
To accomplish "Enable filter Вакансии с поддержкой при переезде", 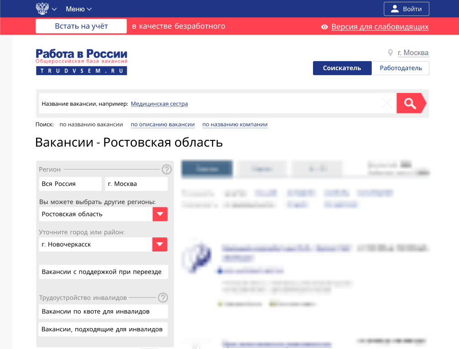I will (x=103, y=272).
